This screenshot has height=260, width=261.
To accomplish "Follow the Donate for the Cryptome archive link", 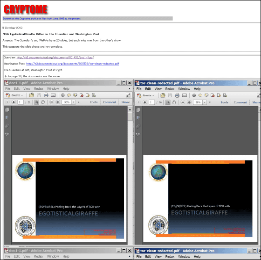I will 42,19.
